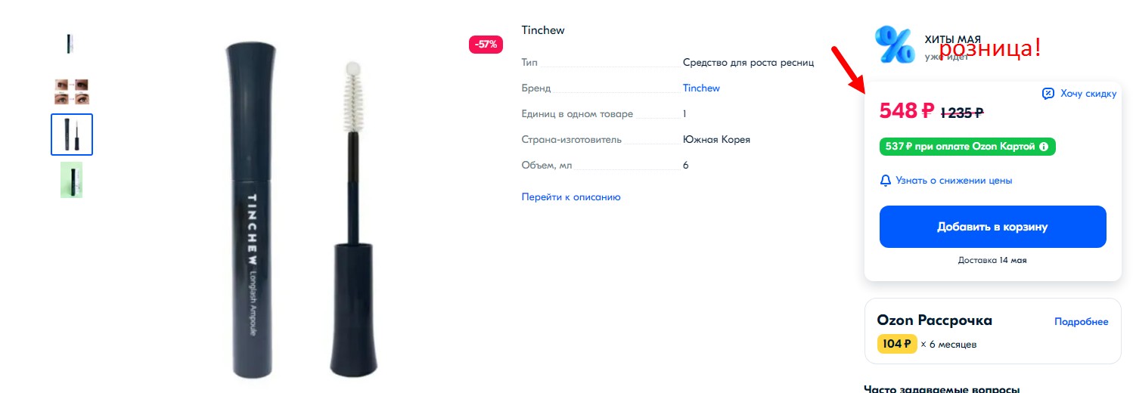Open the Tinchew brand link
Viewport: 1133px width, 393px height.
(701, 88)
